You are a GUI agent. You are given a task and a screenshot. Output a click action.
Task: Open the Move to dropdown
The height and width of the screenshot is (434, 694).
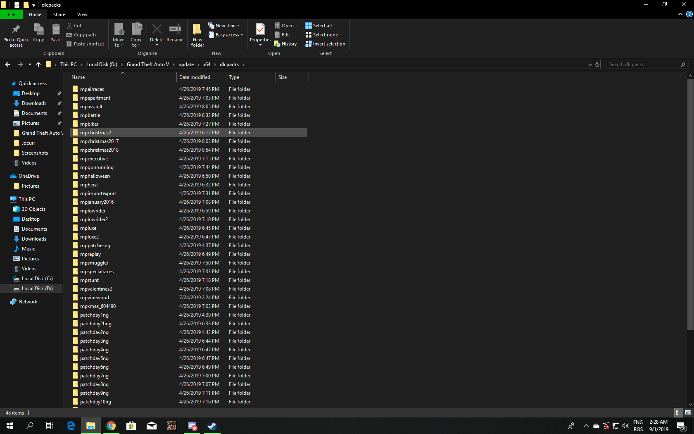[119, 34]
